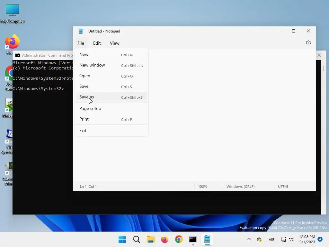The image size is (329, 247).
Task: Click Windows (CRLF) line ending status
Action: click(x=240, y=187)
